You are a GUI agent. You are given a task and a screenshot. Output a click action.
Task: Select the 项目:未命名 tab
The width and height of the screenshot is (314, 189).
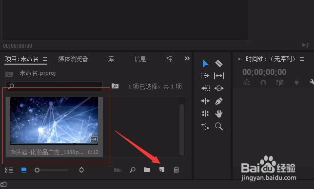click(21, 59)
